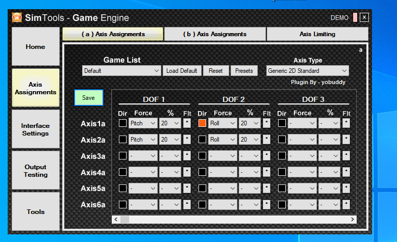Switch to (b) Axis Assignments tab
Viewport: 397px width, 242px height.
click(215, 34)
